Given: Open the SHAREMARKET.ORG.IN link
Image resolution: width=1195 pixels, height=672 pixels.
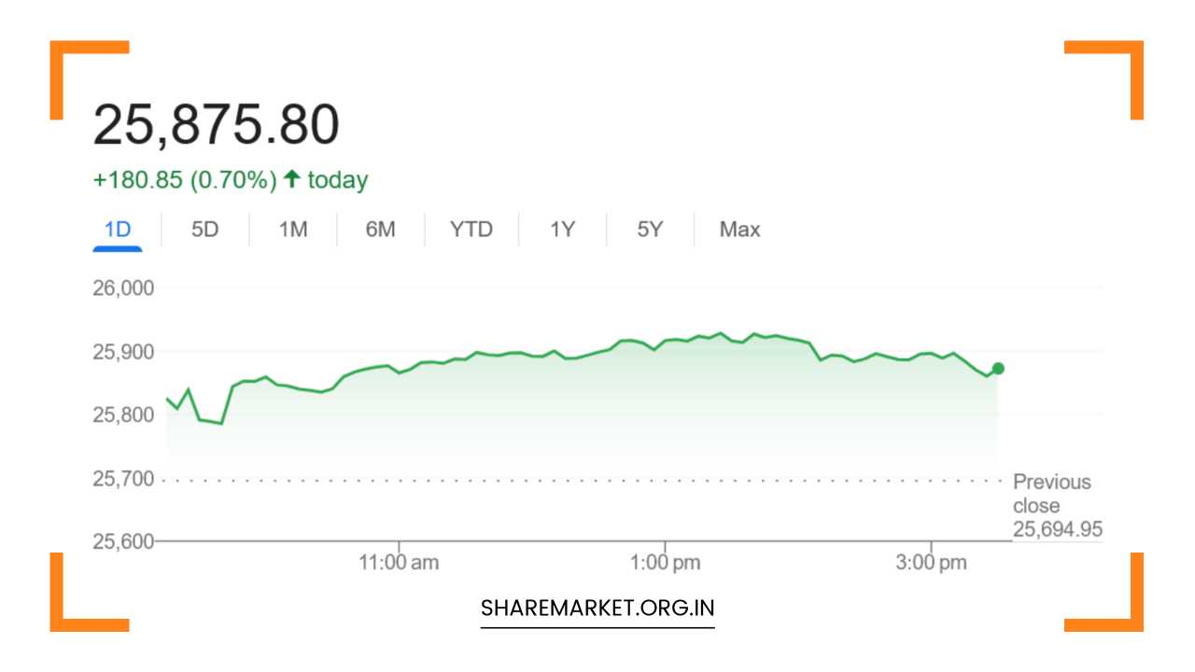Looking at the screenshot, I should (x=597, y=607).
